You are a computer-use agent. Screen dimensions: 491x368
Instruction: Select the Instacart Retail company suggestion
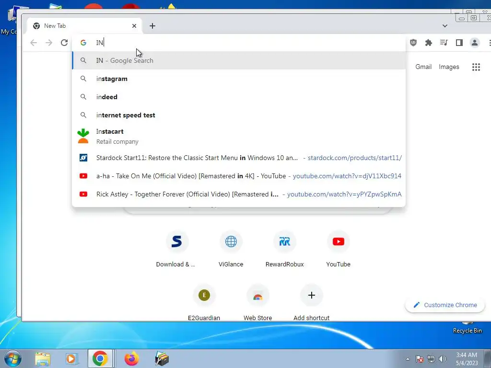(x=239, y=136)
